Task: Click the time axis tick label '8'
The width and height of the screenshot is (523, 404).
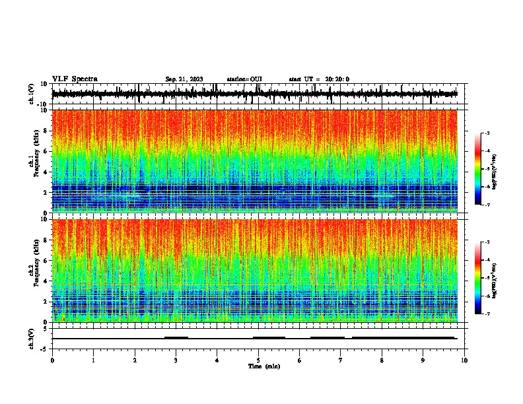Action: pyautogui.click(x=382, y=360)
